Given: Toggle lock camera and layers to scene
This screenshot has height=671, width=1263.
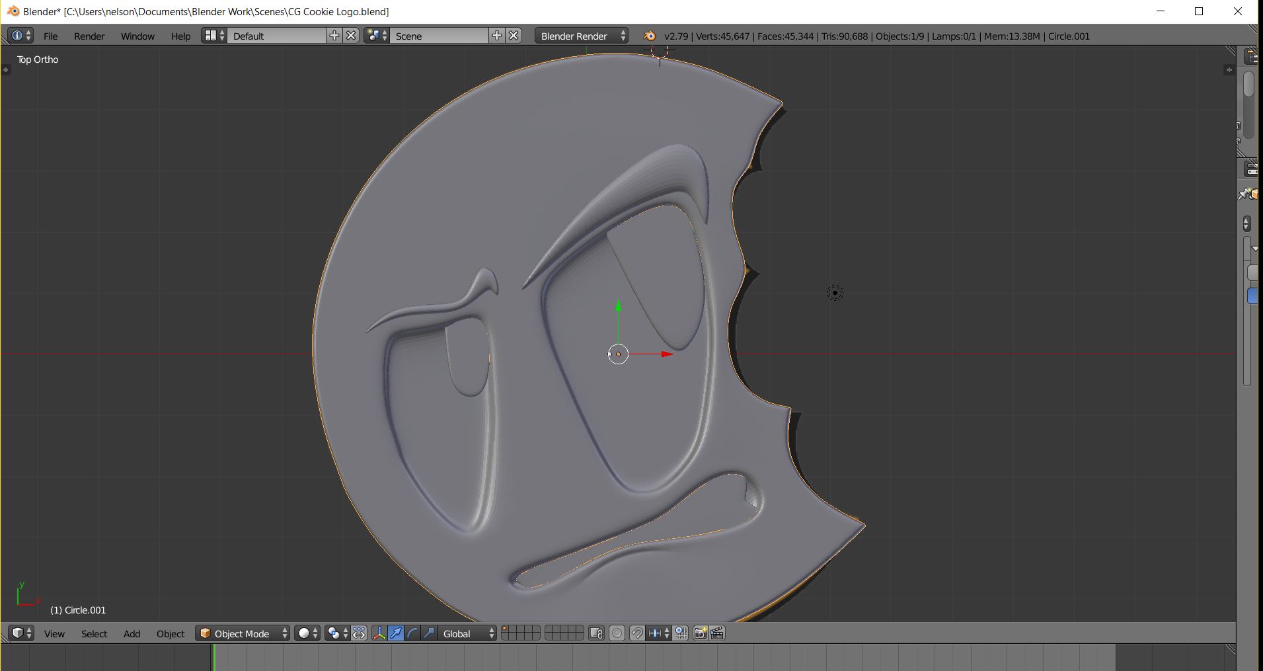Looking at the screenshot, I should coord(596,633).
